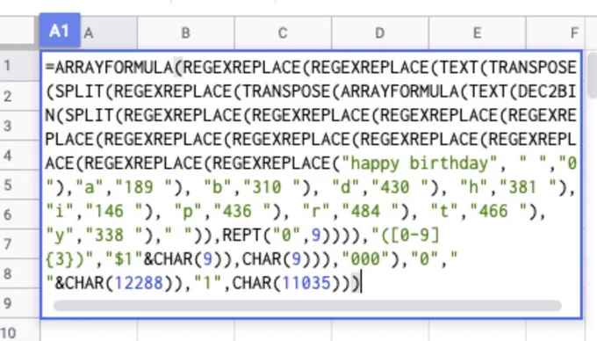Click the 11035 number in formula
This screenshot has height=341, width=597.
click(x=307, y=283)
